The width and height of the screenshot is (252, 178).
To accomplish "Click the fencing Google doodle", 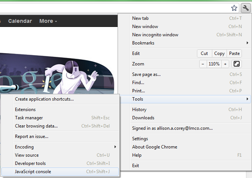I will tap(57, 74).
